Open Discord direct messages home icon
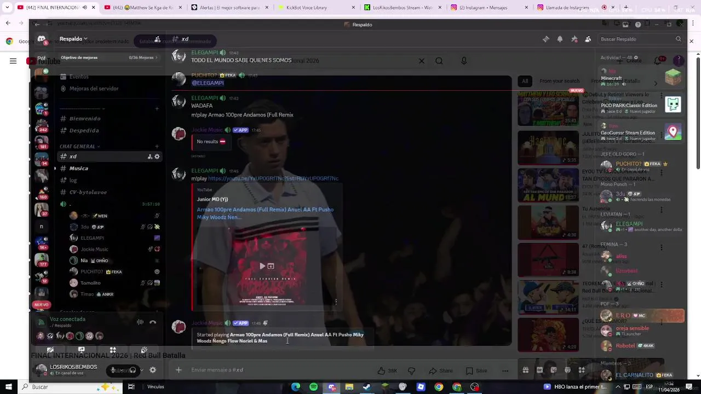The image size is (701, 394). pyautogui.click(x=42, y=39)
